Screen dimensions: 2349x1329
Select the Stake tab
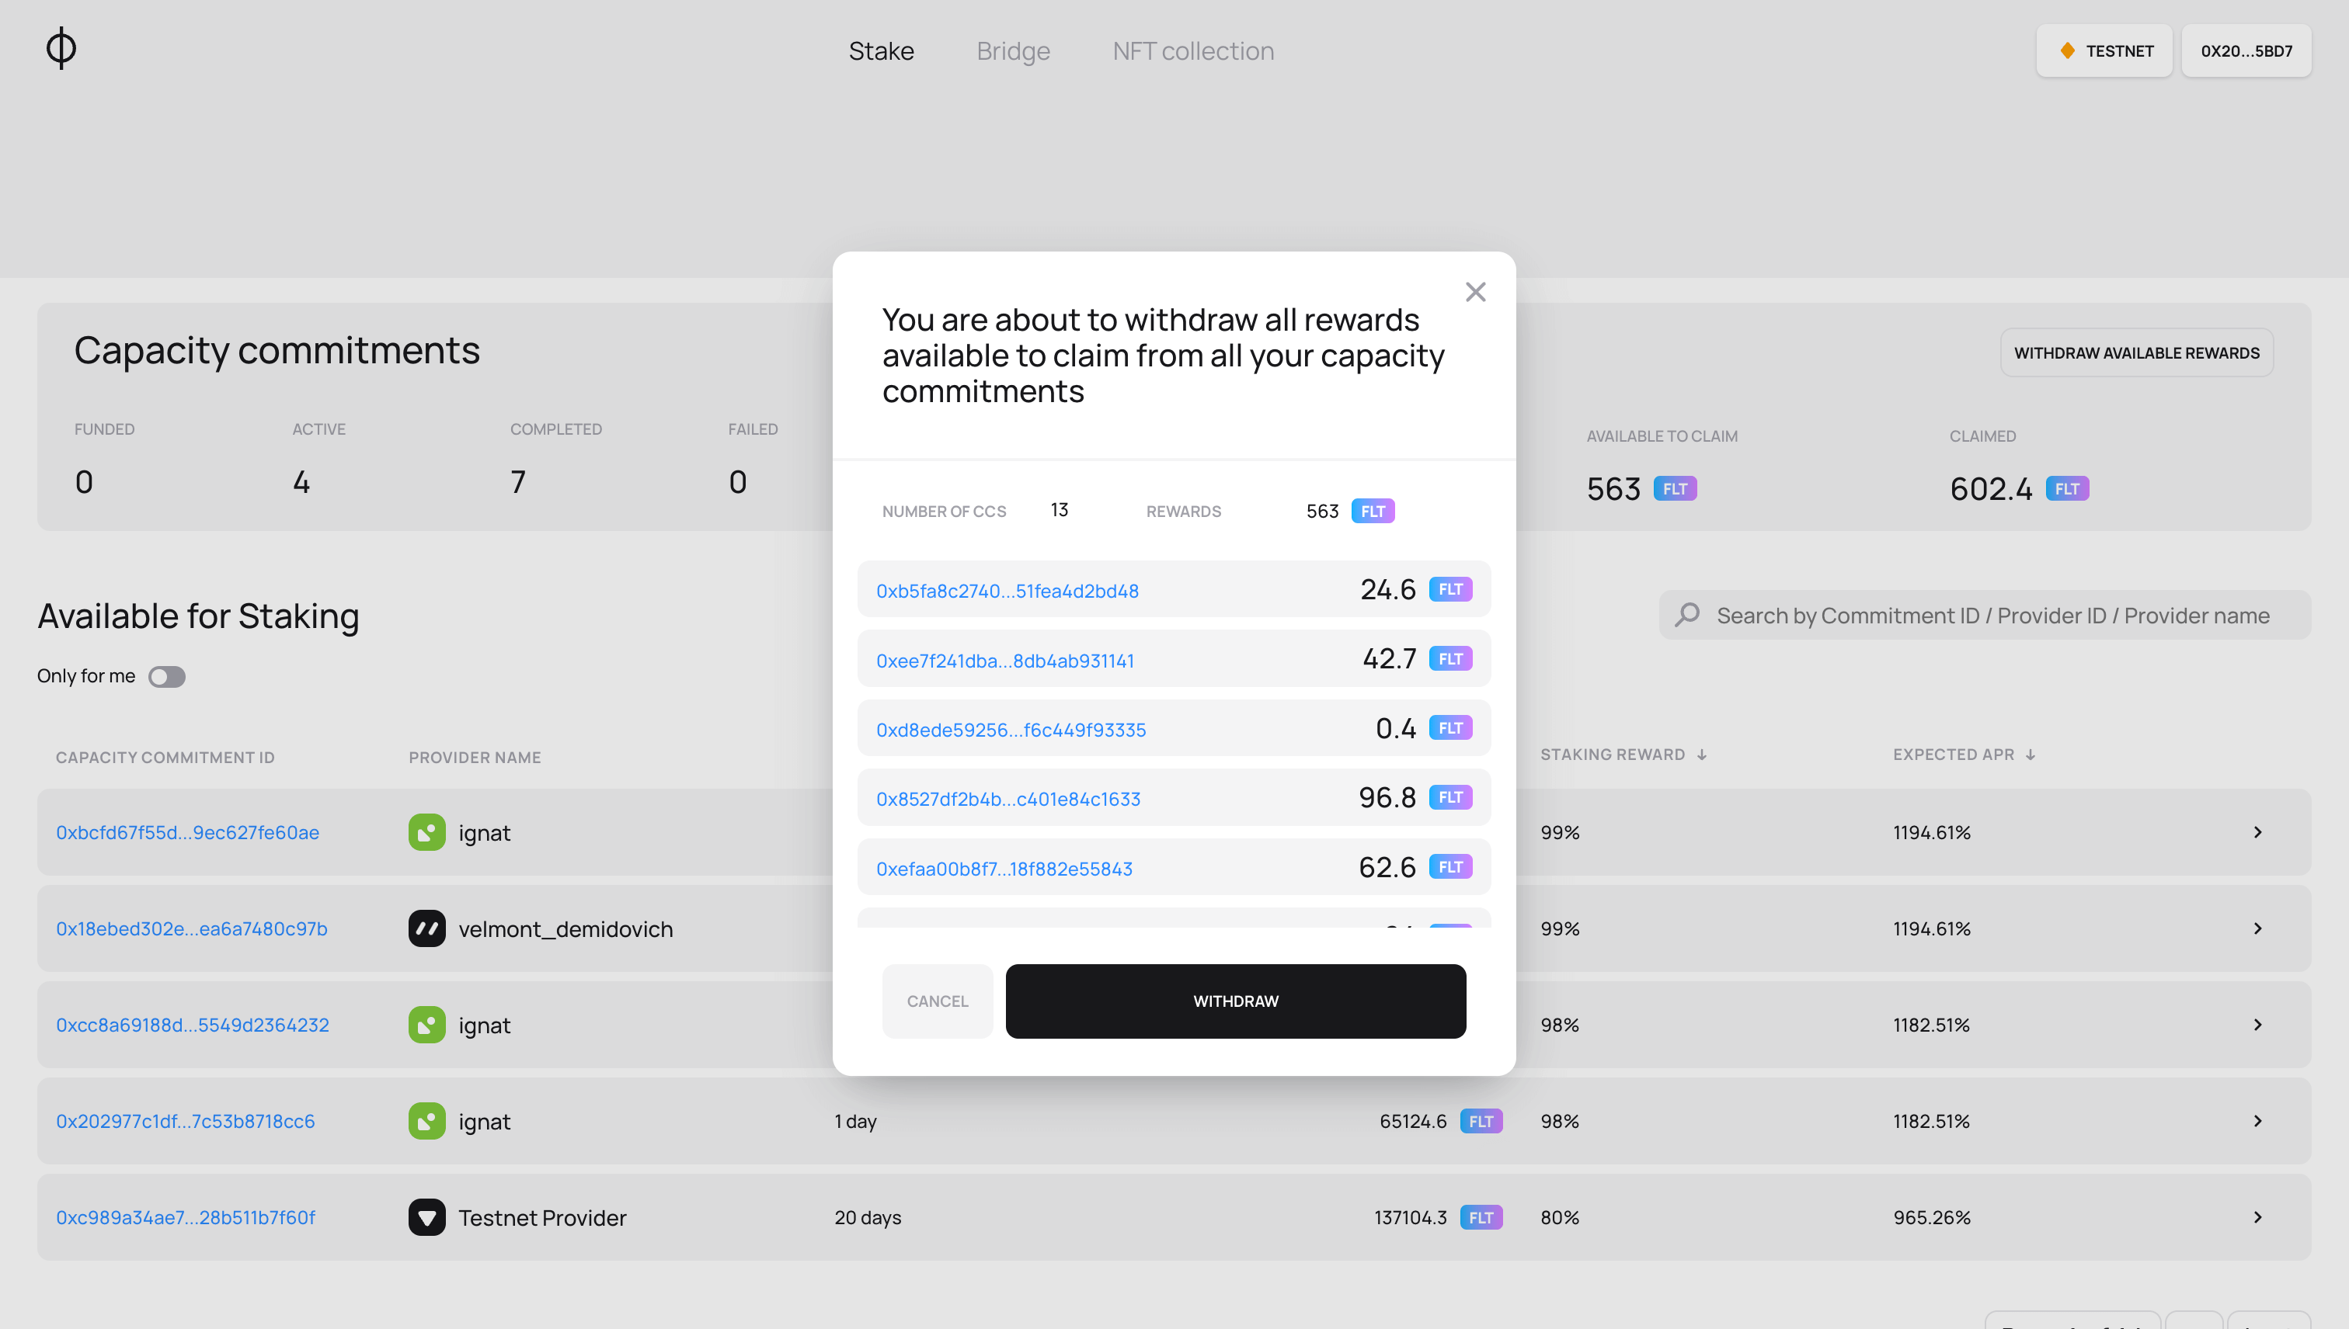pos(881,50)
